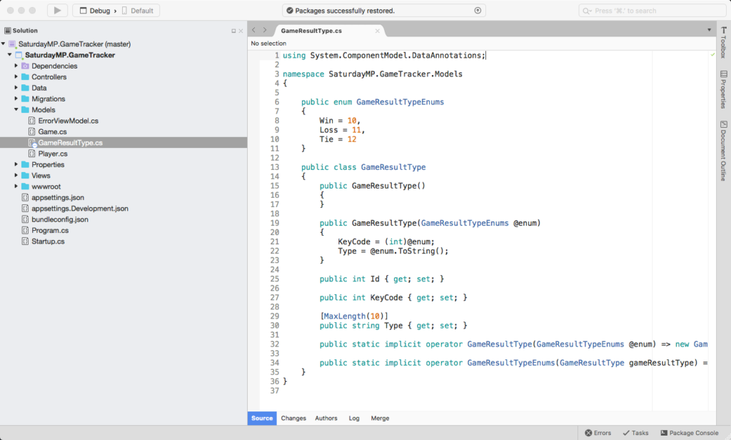Show the Document Outline via the dock button
731x440 pixels.
pos(725,146)
